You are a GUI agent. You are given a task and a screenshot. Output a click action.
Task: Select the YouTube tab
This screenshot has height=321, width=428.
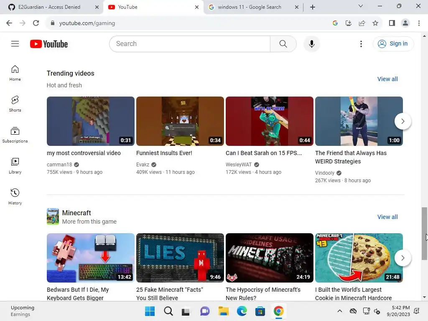[153, 7]
